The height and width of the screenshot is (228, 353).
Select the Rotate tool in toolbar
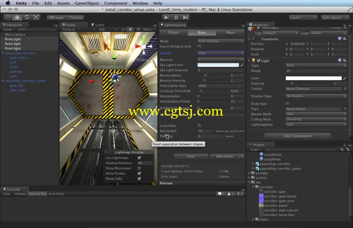tap(26, 17)
